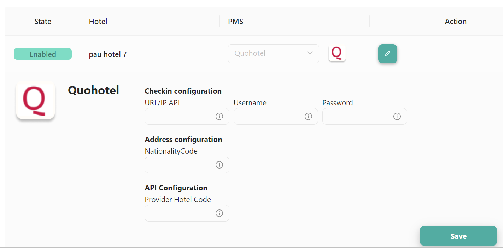
Task: Open the Quohotel PMS dropdown
Action: [x=274, y=54]
